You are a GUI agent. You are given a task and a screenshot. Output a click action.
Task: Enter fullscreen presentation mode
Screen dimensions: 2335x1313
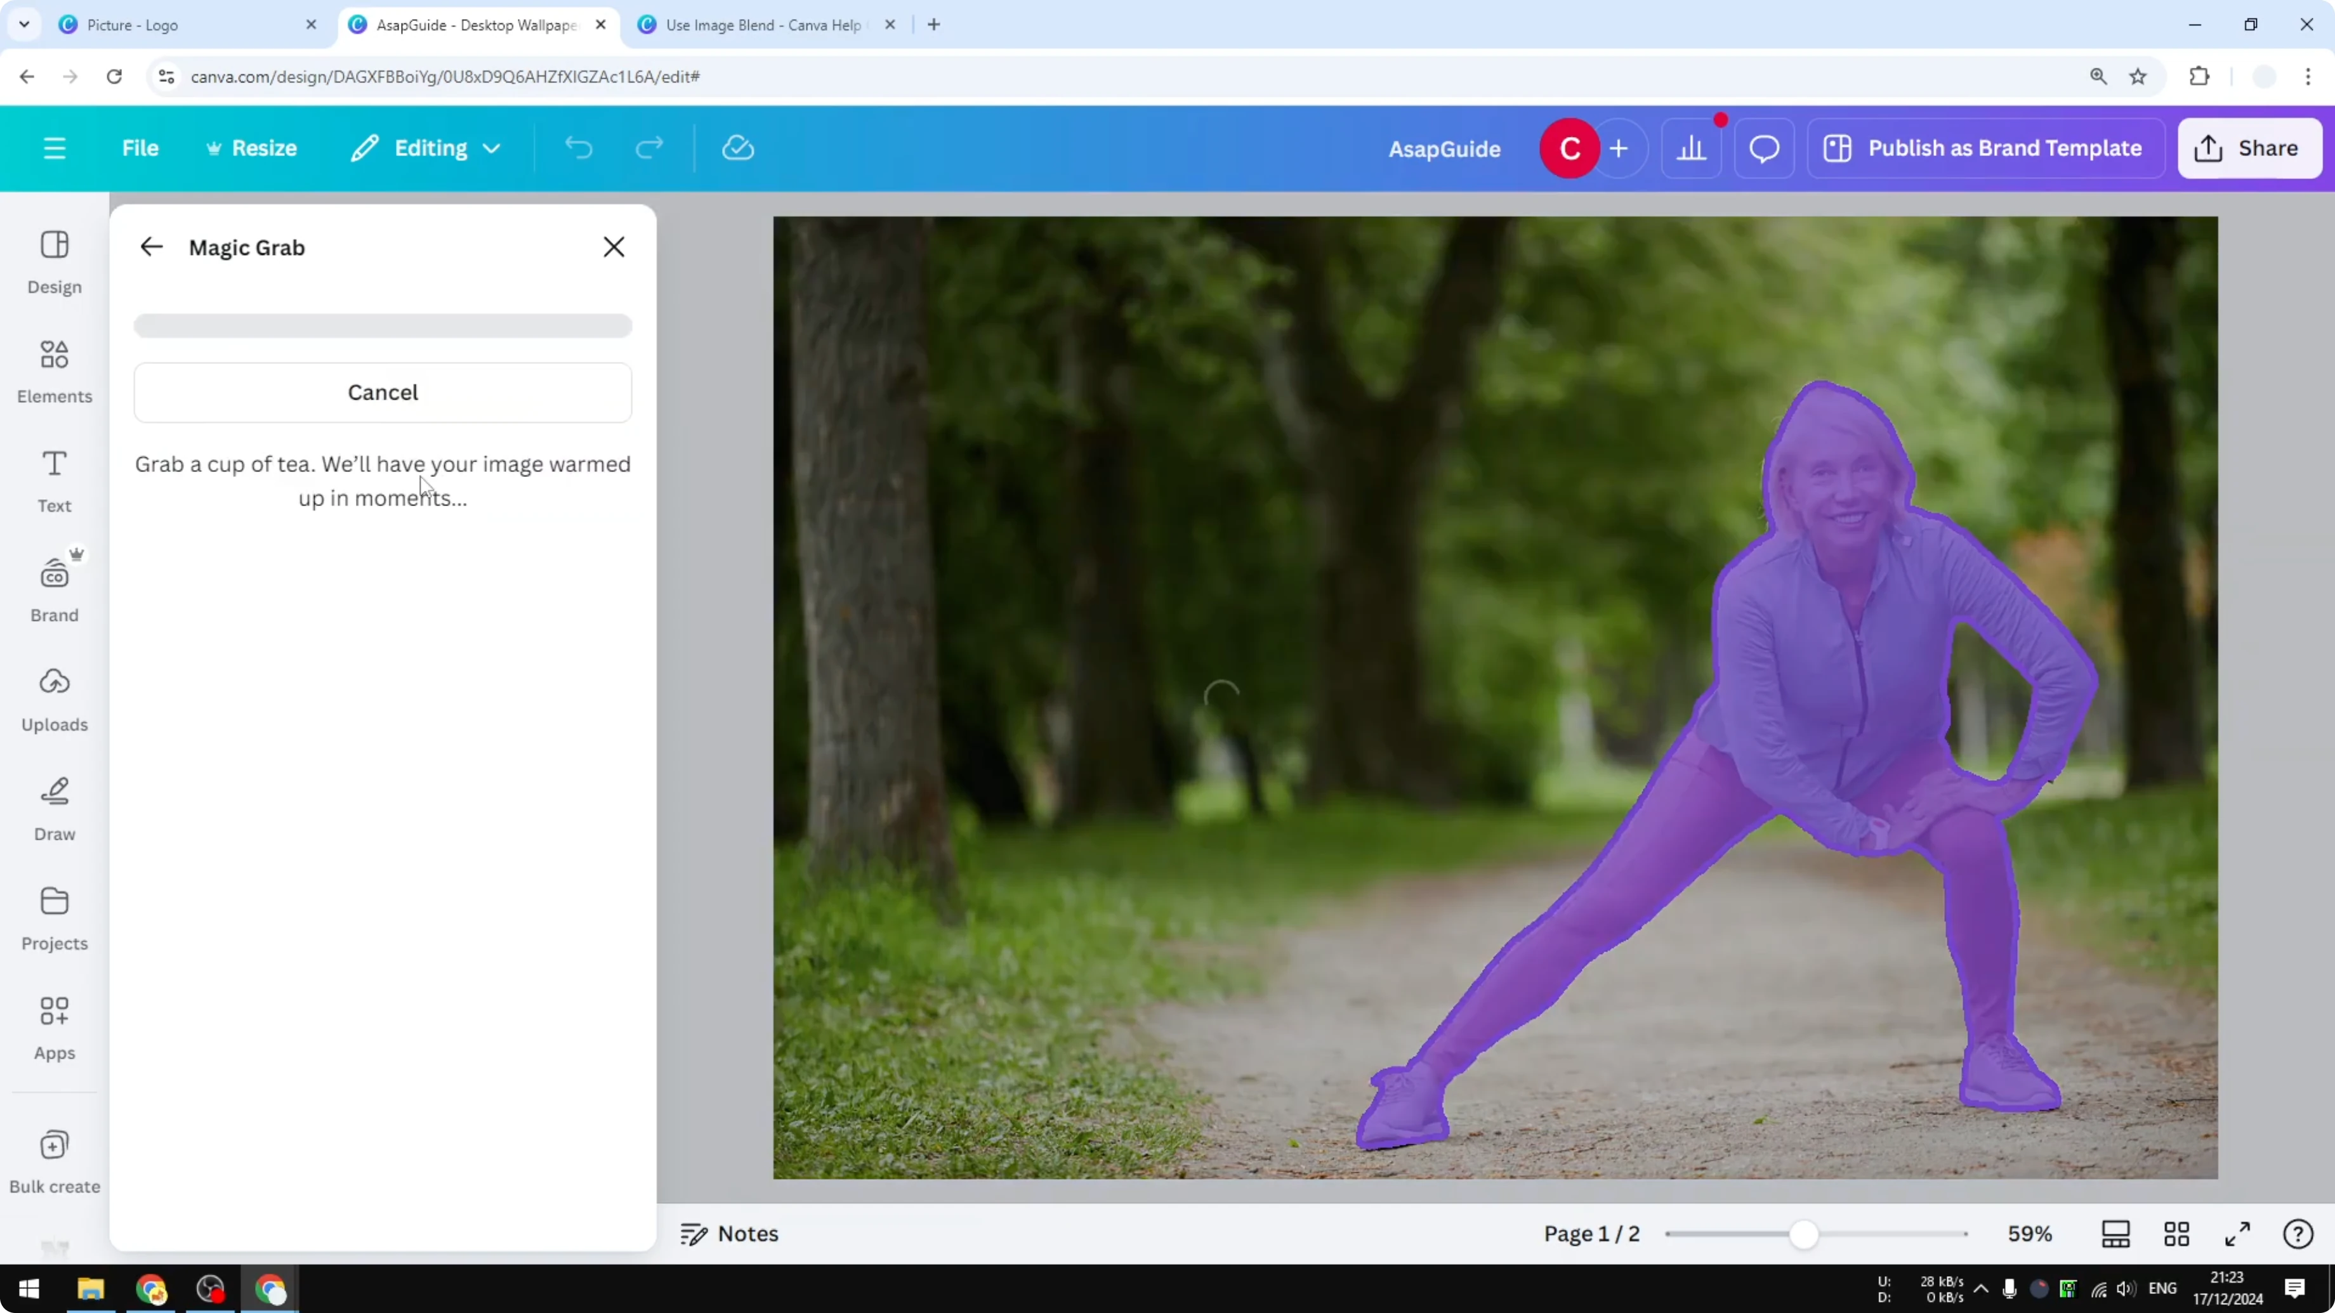pyautogui.click(x=2237, y=1233)
